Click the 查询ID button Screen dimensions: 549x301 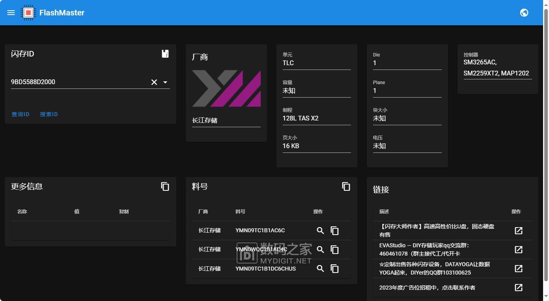click(x=21, y=114)
